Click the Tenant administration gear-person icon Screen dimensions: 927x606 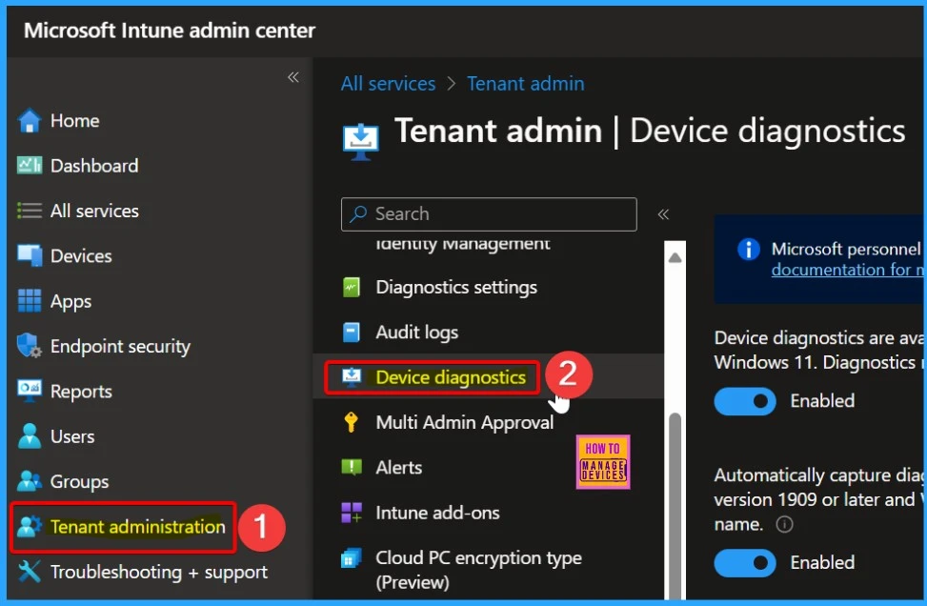click(x=29, y=526)
